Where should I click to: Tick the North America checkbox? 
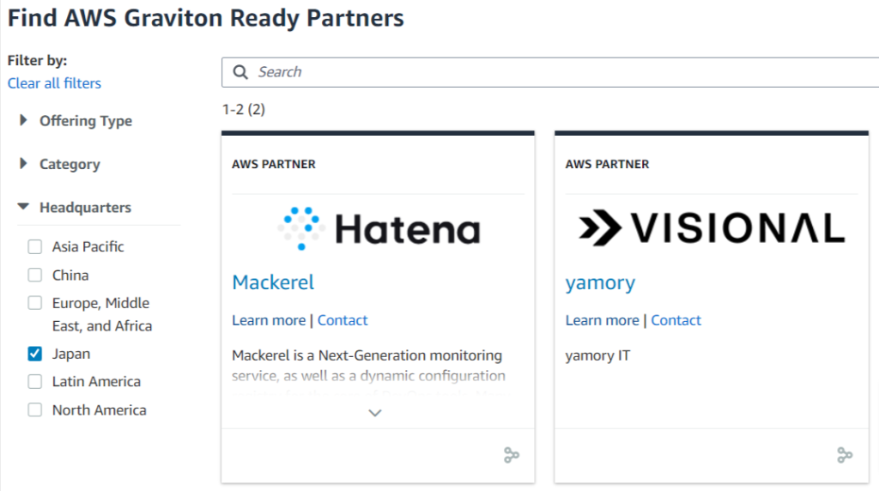tap(34, 409)
